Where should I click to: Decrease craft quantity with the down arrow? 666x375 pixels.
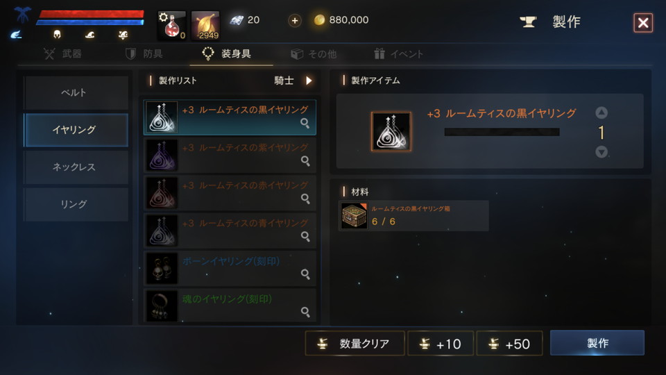[601, 152]
